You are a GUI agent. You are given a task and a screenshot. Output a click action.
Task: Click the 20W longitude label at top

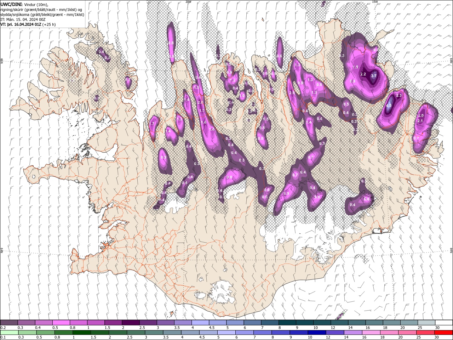coord(188,2)
